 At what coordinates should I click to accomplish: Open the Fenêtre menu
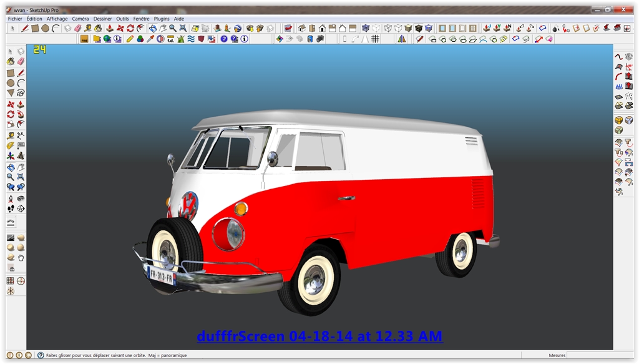[x=141, y=19]
